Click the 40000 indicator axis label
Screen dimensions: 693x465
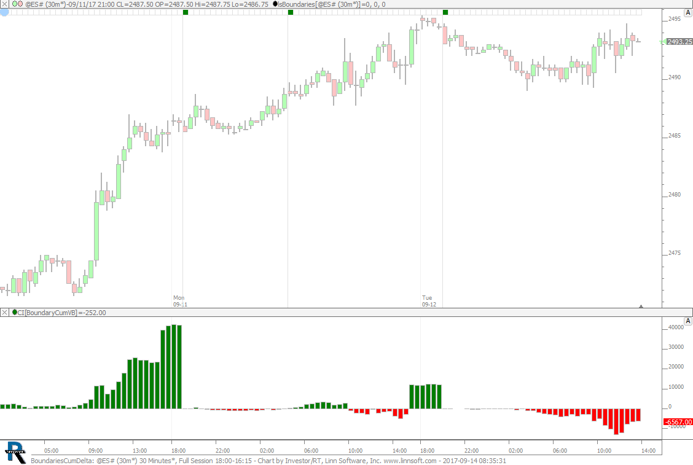pos(676,327)
